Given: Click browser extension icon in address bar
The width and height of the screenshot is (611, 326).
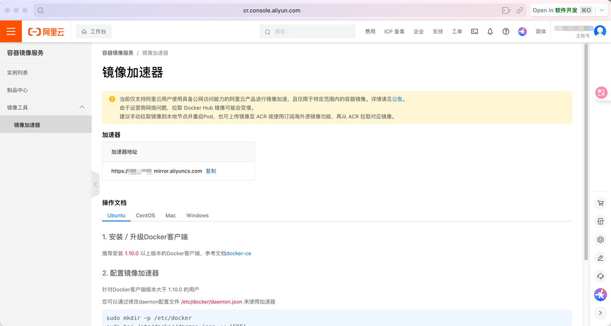Looking at the screenshot, I should pyautogui.click(x=506, y=10).
